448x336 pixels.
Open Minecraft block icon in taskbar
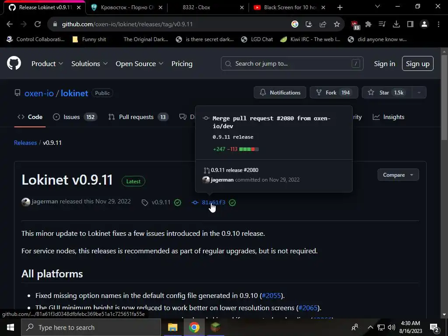point(215,327)
